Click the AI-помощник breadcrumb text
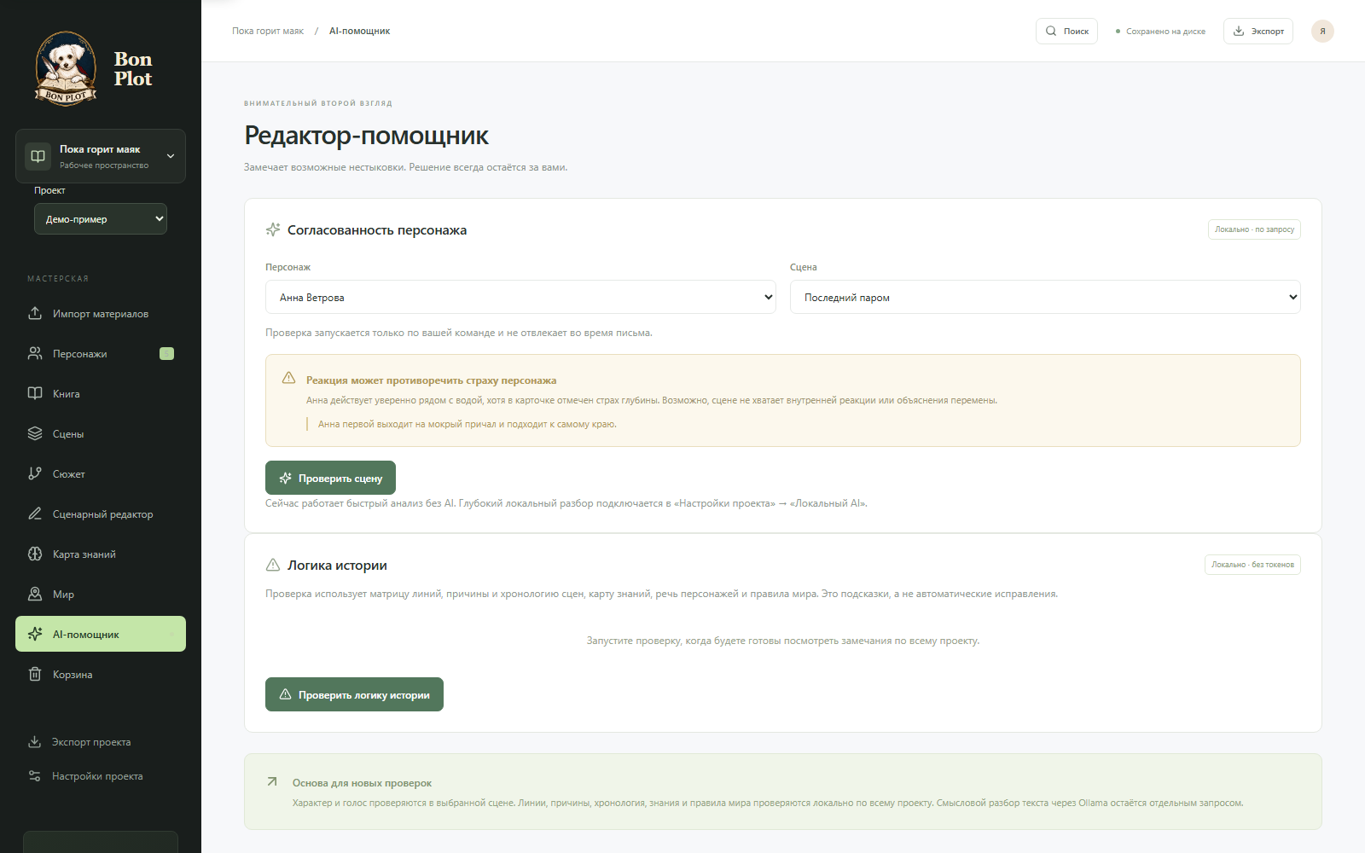 click(359, 31)
